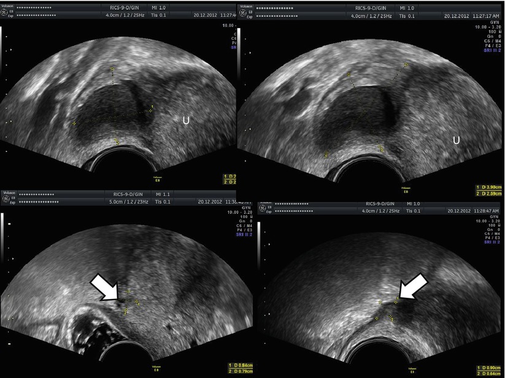Select the P4 / E3 persistence indicator
This screenshot has width=505, height=378.
point(493,45)
